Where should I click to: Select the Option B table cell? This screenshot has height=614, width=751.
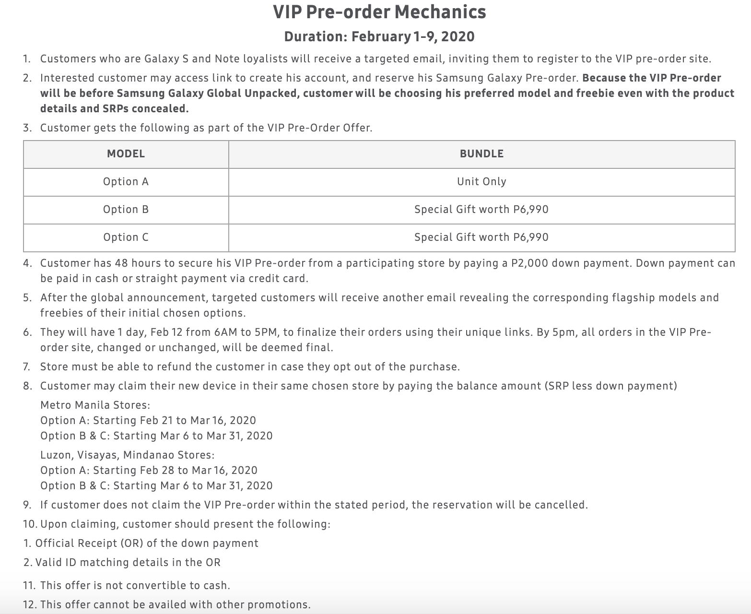click(126, 209)
